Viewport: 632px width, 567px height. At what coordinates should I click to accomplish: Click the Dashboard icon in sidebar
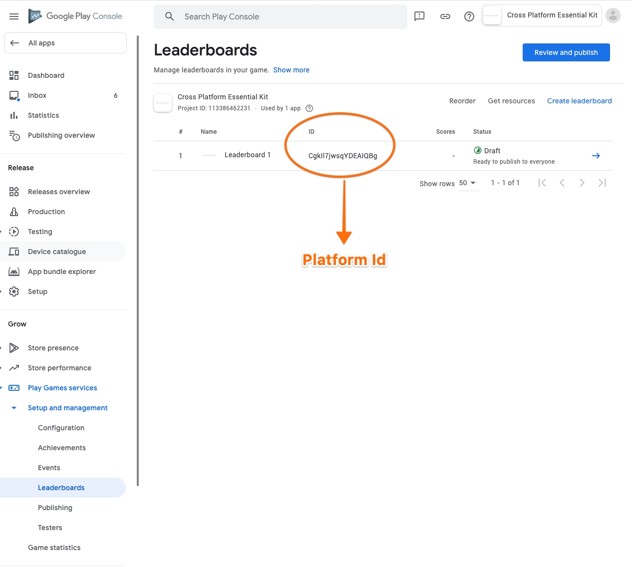(14, 75)
